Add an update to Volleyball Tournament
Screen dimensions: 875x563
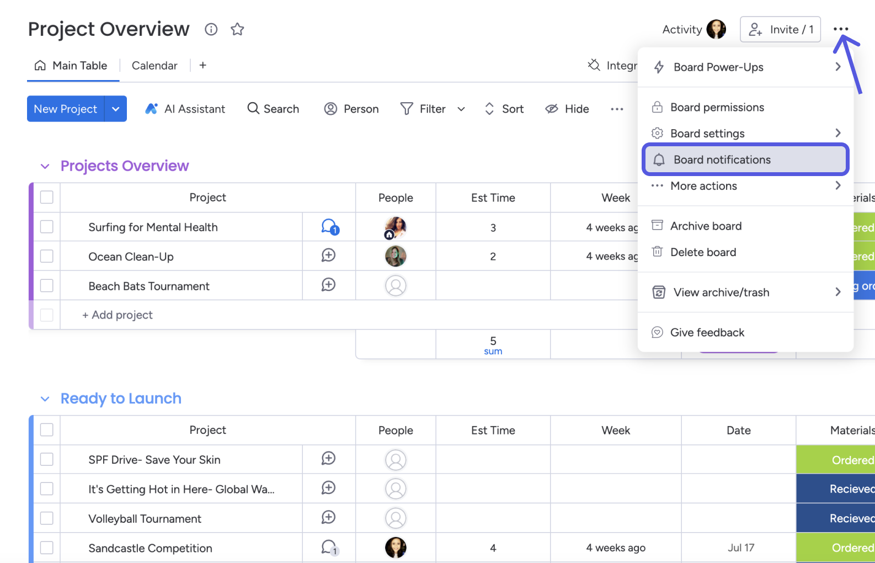pyautogui.click(x=328, y=517)
